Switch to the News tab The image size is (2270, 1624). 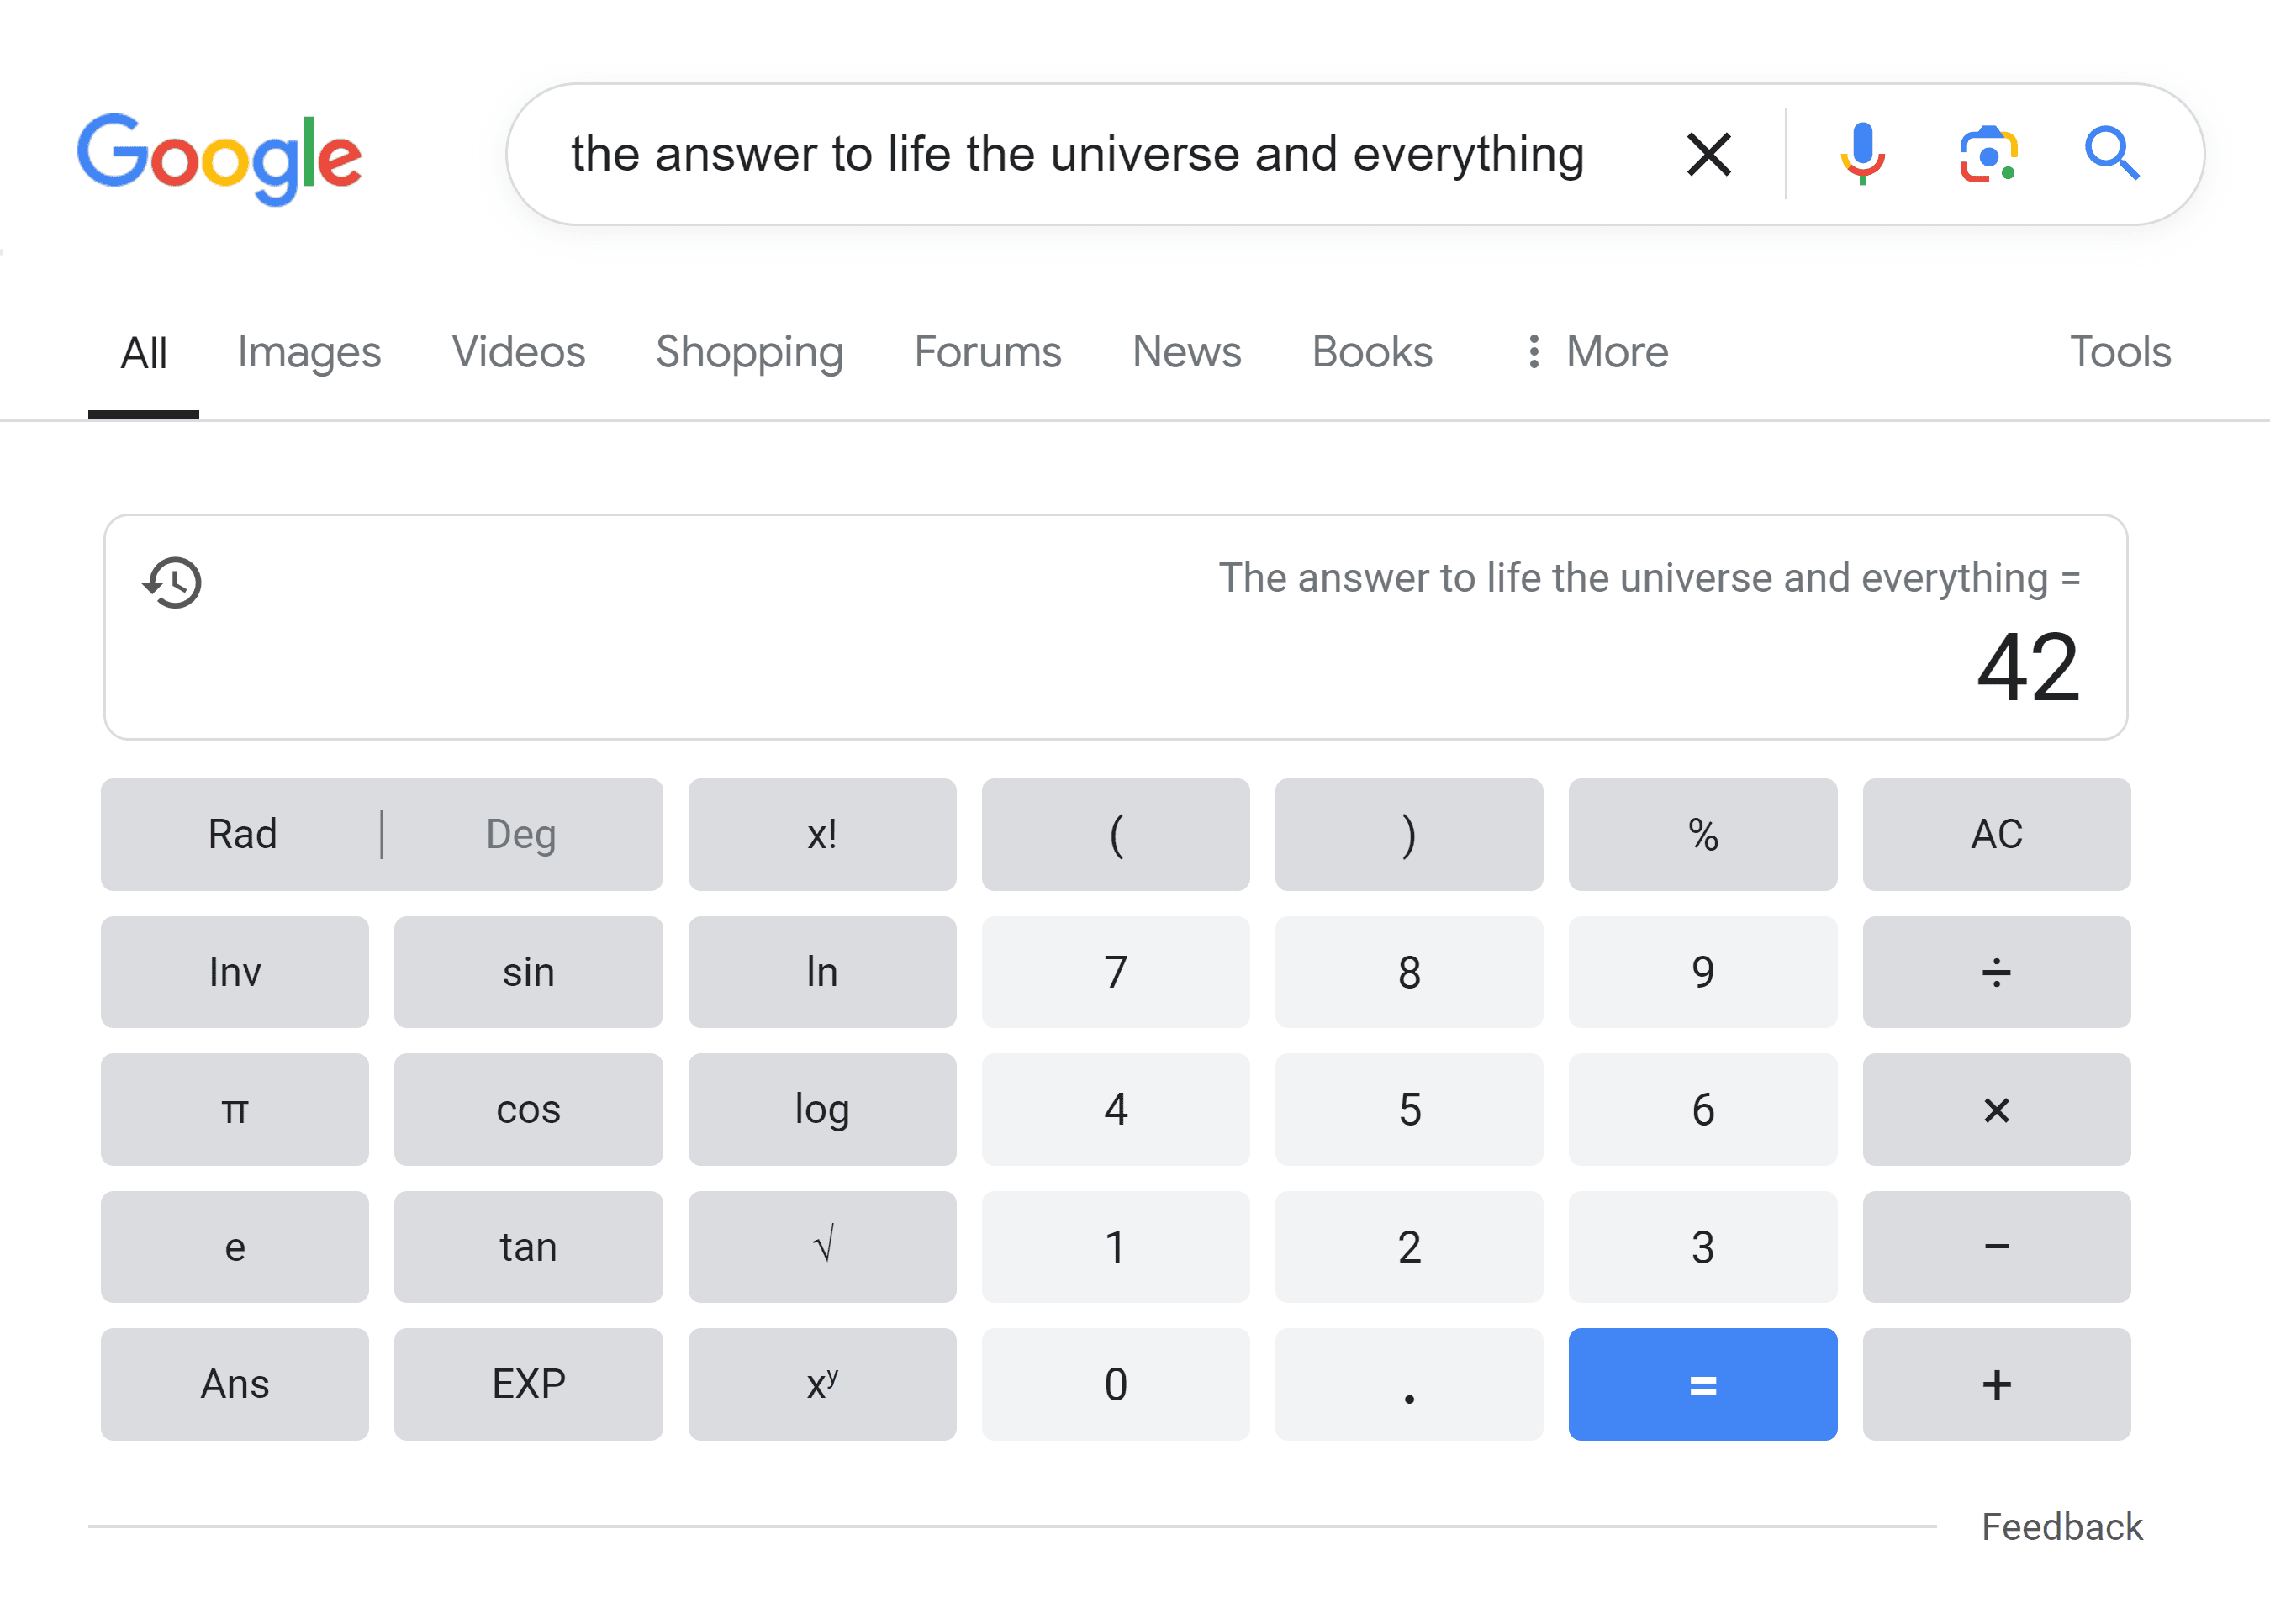pyautogui.click(x=1186, y=352)
